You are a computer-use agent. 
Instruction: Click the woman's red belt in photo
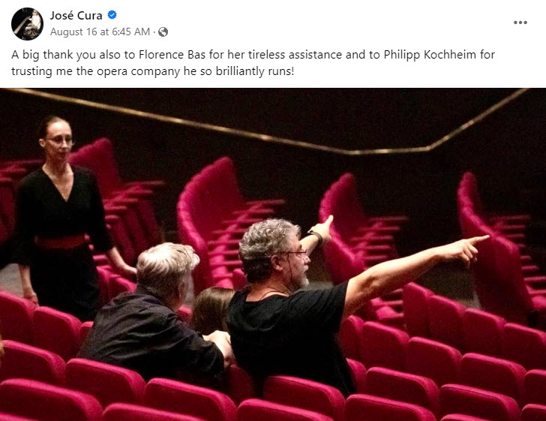click(x=61, y=242)
